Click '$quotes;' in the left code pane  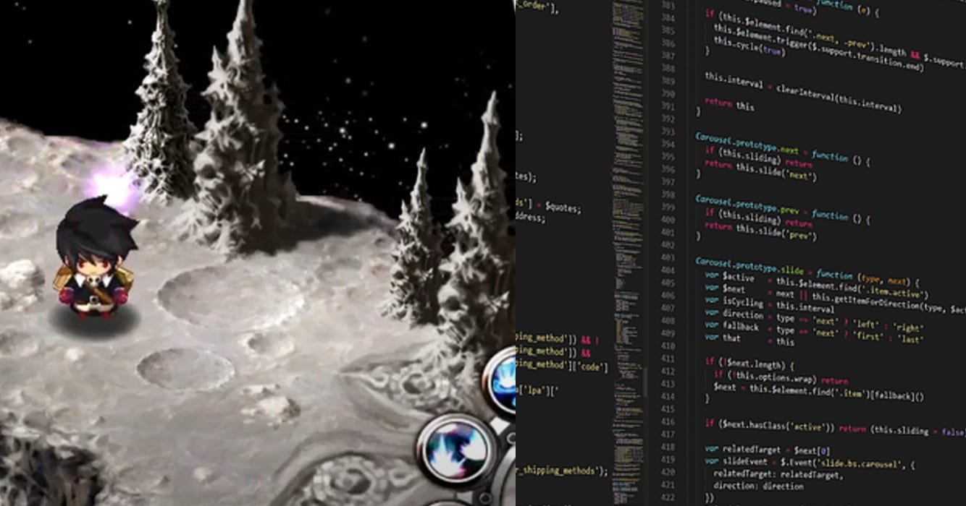[563, 208]
